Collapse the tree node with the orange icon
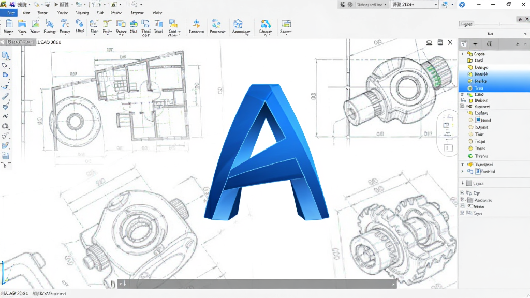This screenshot has width=530, height=298. click(462, 165)
